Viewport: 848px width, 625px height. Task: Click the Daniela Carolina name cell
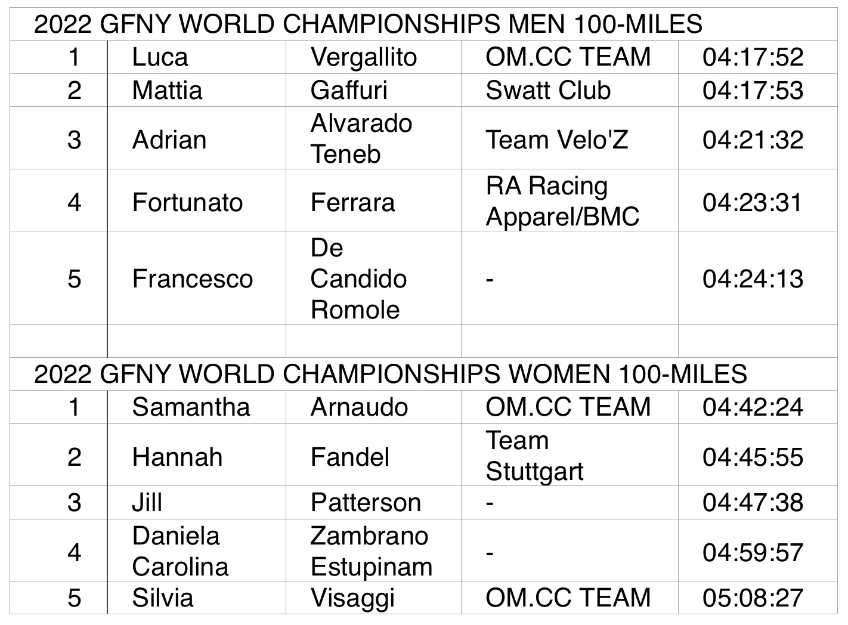click(180, 551)
